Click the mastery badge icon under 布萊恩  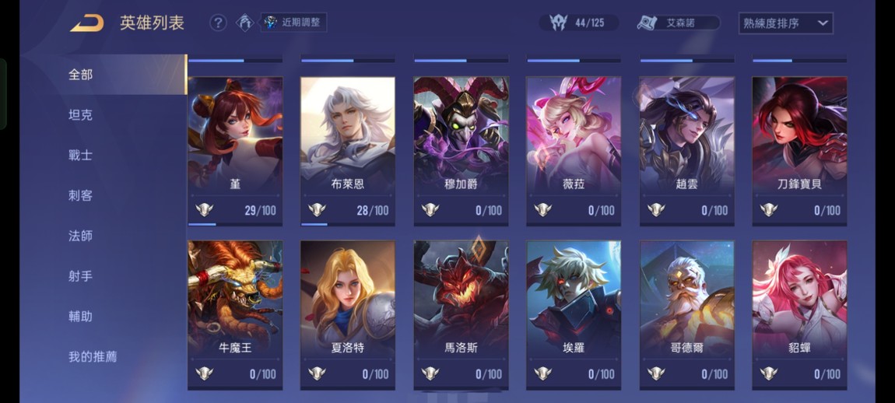click(x=317, y=210)
